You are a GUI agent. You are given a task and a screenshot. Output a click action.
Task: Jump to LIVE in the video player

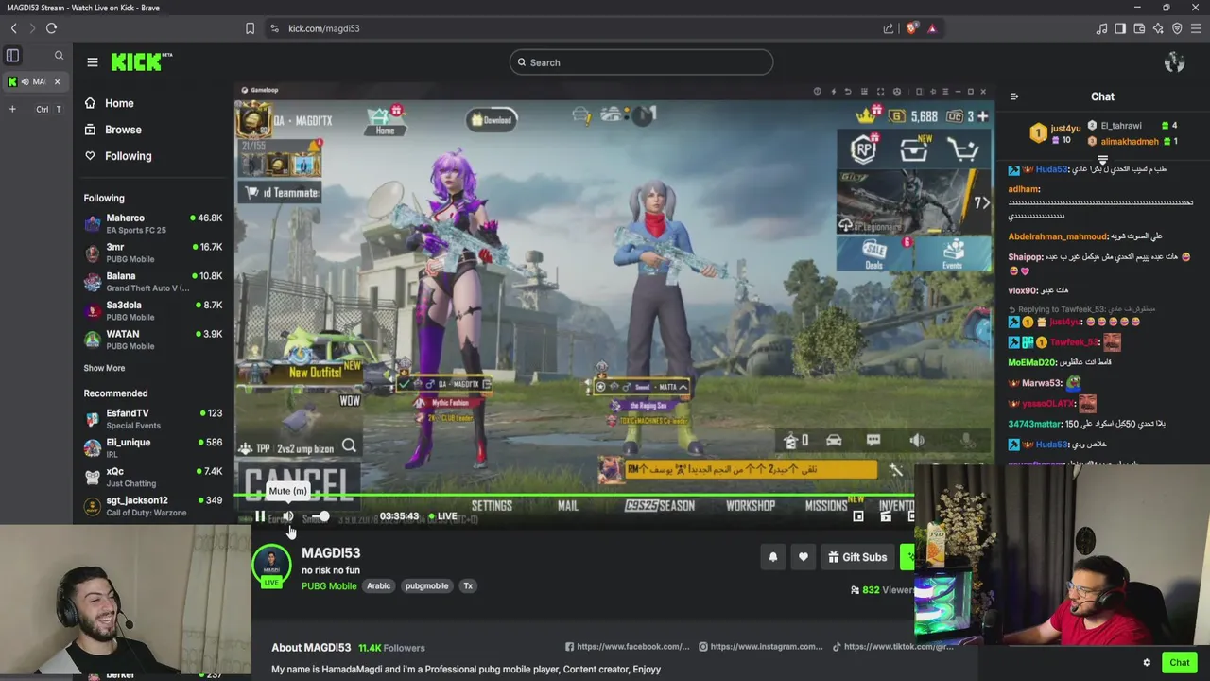pos(442,516)
